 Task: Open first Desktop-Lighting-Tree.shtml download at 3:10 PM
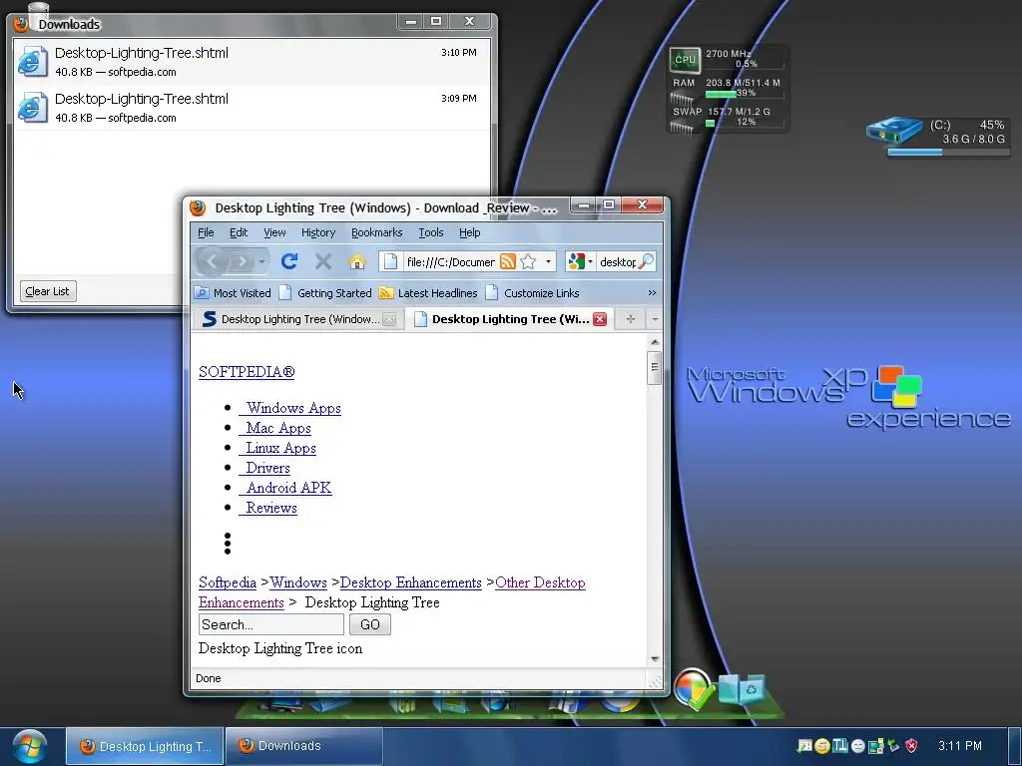coord(252,61)
